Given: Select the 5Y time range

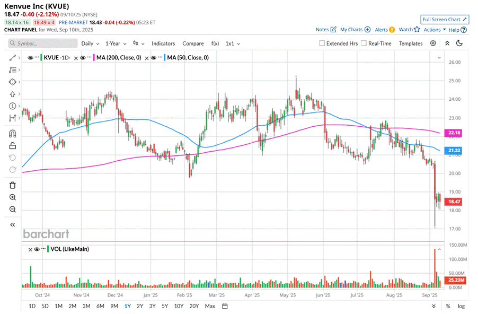Looking at the screenshot, I should click(x=165, y=306).
